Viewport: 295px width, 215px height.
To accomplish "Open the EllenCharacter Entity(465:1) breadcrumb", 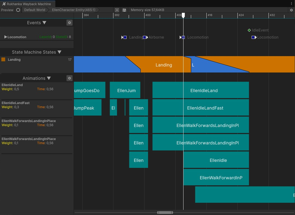I will pos(74,10).
